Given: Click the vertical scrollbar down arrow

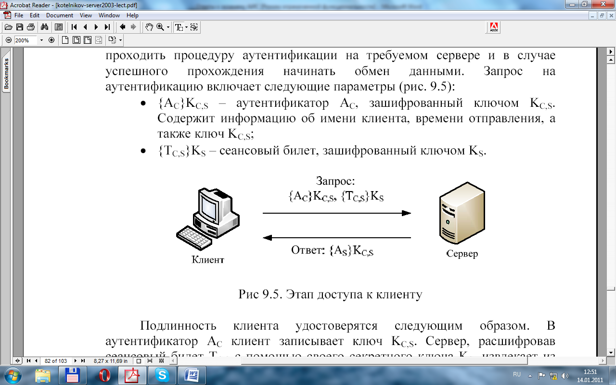Looking at the screenshot, I should click(611, 352).
